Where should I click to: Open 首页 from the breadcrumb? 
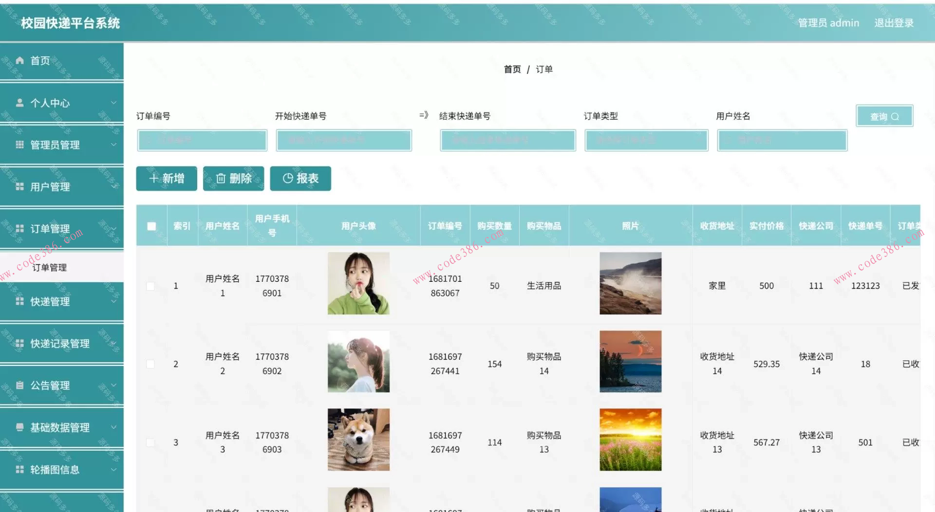pos(512,69)
